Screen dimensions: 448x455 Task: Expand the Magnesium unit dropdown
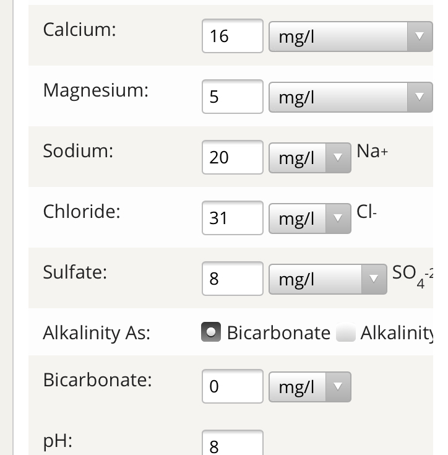tap(350, 97)
